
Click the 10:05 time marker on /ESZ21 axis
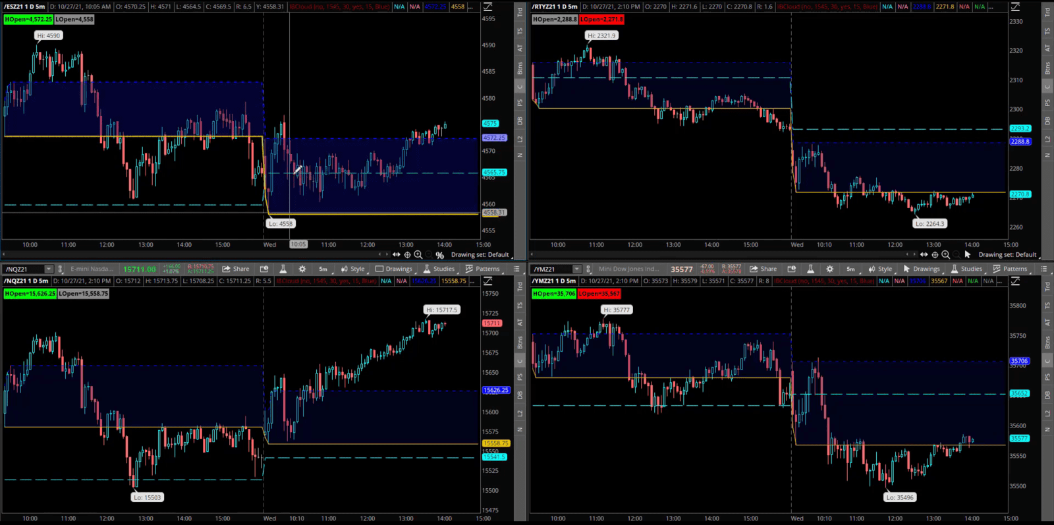click(x=298, y=244)
